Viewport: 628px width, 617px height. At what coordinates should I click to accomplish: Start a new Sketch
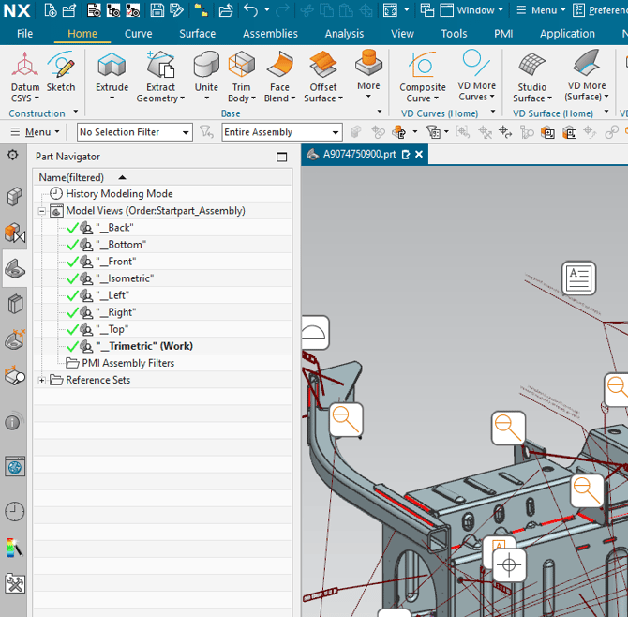tap(61, 75)
